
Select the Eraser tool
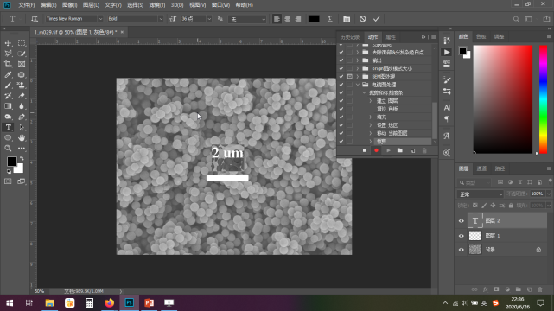(22, 96)
